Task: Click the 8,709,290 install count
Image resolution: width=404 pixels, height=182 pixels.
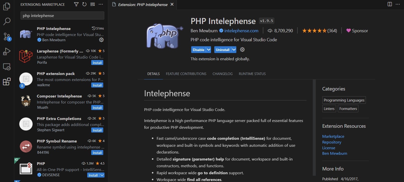Action: [x=280, y=31]
